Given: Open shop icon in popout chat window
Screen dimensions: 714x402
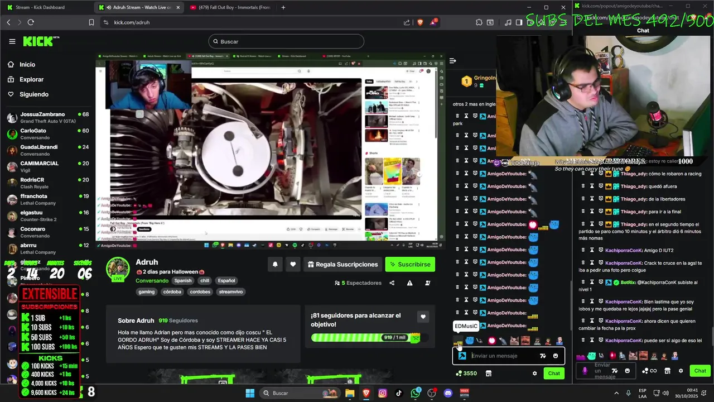Looking at the screenshot, I should [667, 371].
